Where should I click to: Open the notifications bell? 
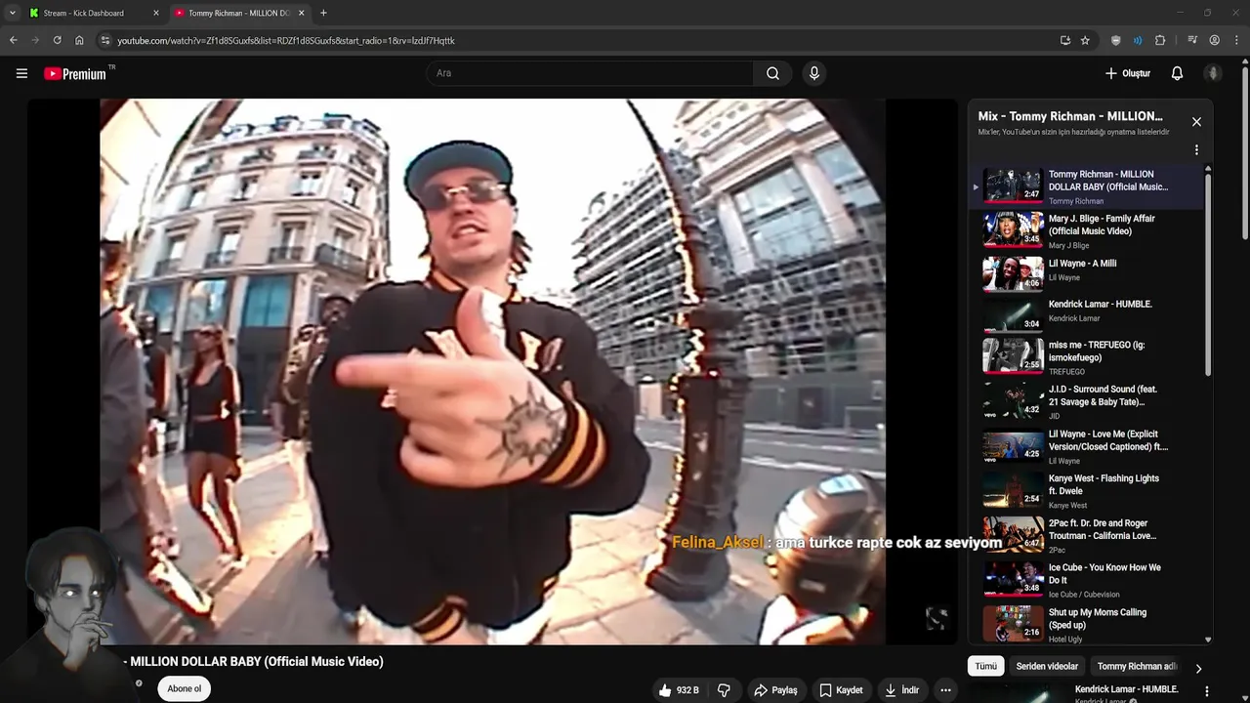pos(1177,73)
